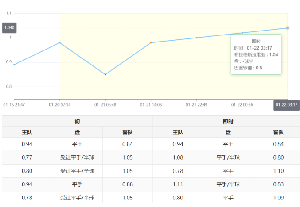
Task: Select the 初 table header
Action: coord(77,121)
